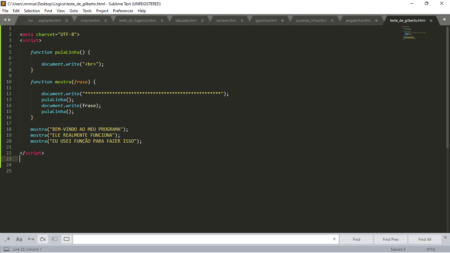
Task: Click the Find All button
Action: click(425, 239)
